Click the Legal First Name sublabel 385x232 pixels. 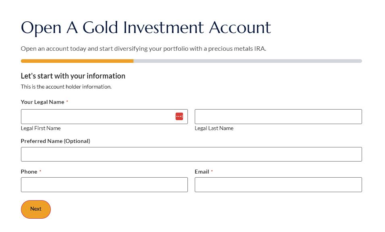tap(41, 128)
